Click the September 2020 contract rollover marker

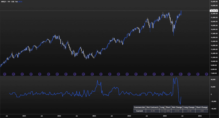point(13,74)
